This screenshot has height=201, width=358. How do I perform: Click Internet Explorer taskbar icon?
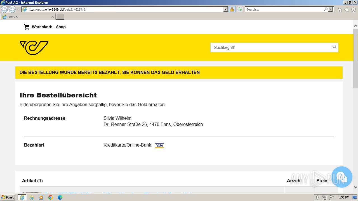22,197
